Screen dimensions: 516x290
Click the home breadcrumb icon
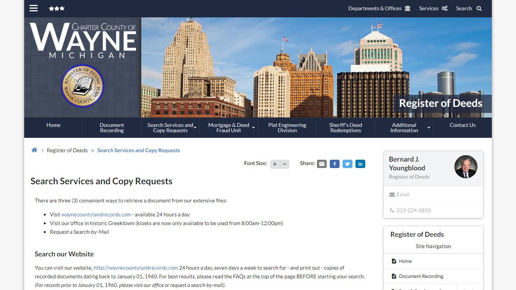(34, 150)
